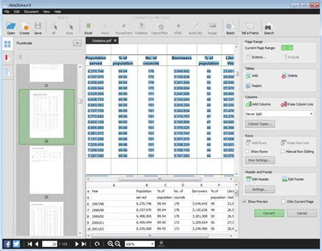
Task: Click Extend page range
Action: [255, 57]
